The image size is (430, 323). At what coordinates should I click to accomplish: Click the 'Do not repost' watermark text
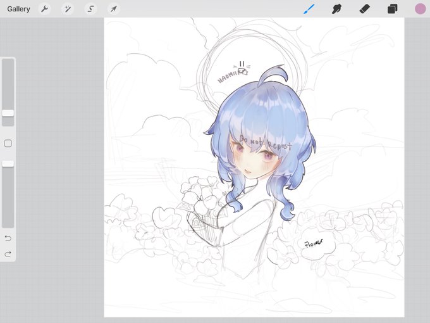(266, 143)
